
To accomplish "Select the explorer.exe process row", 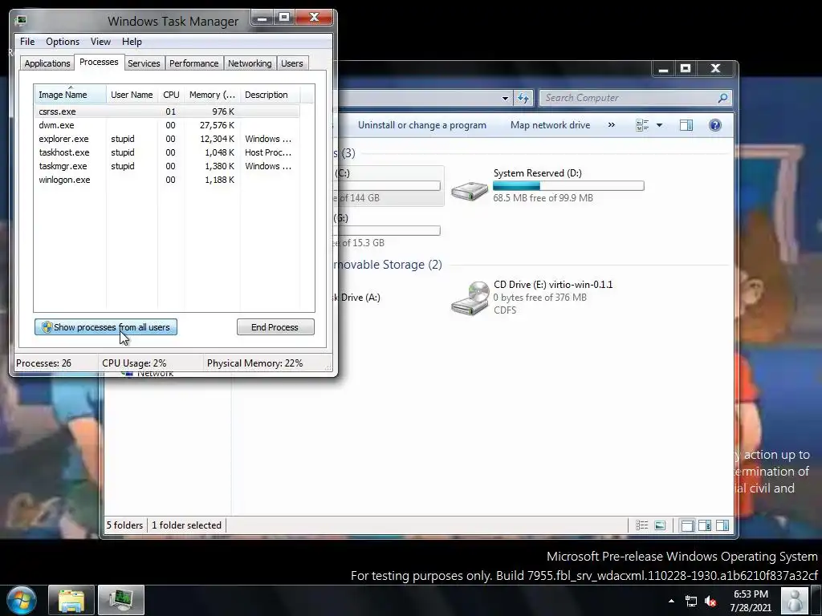I will (167, 138).
